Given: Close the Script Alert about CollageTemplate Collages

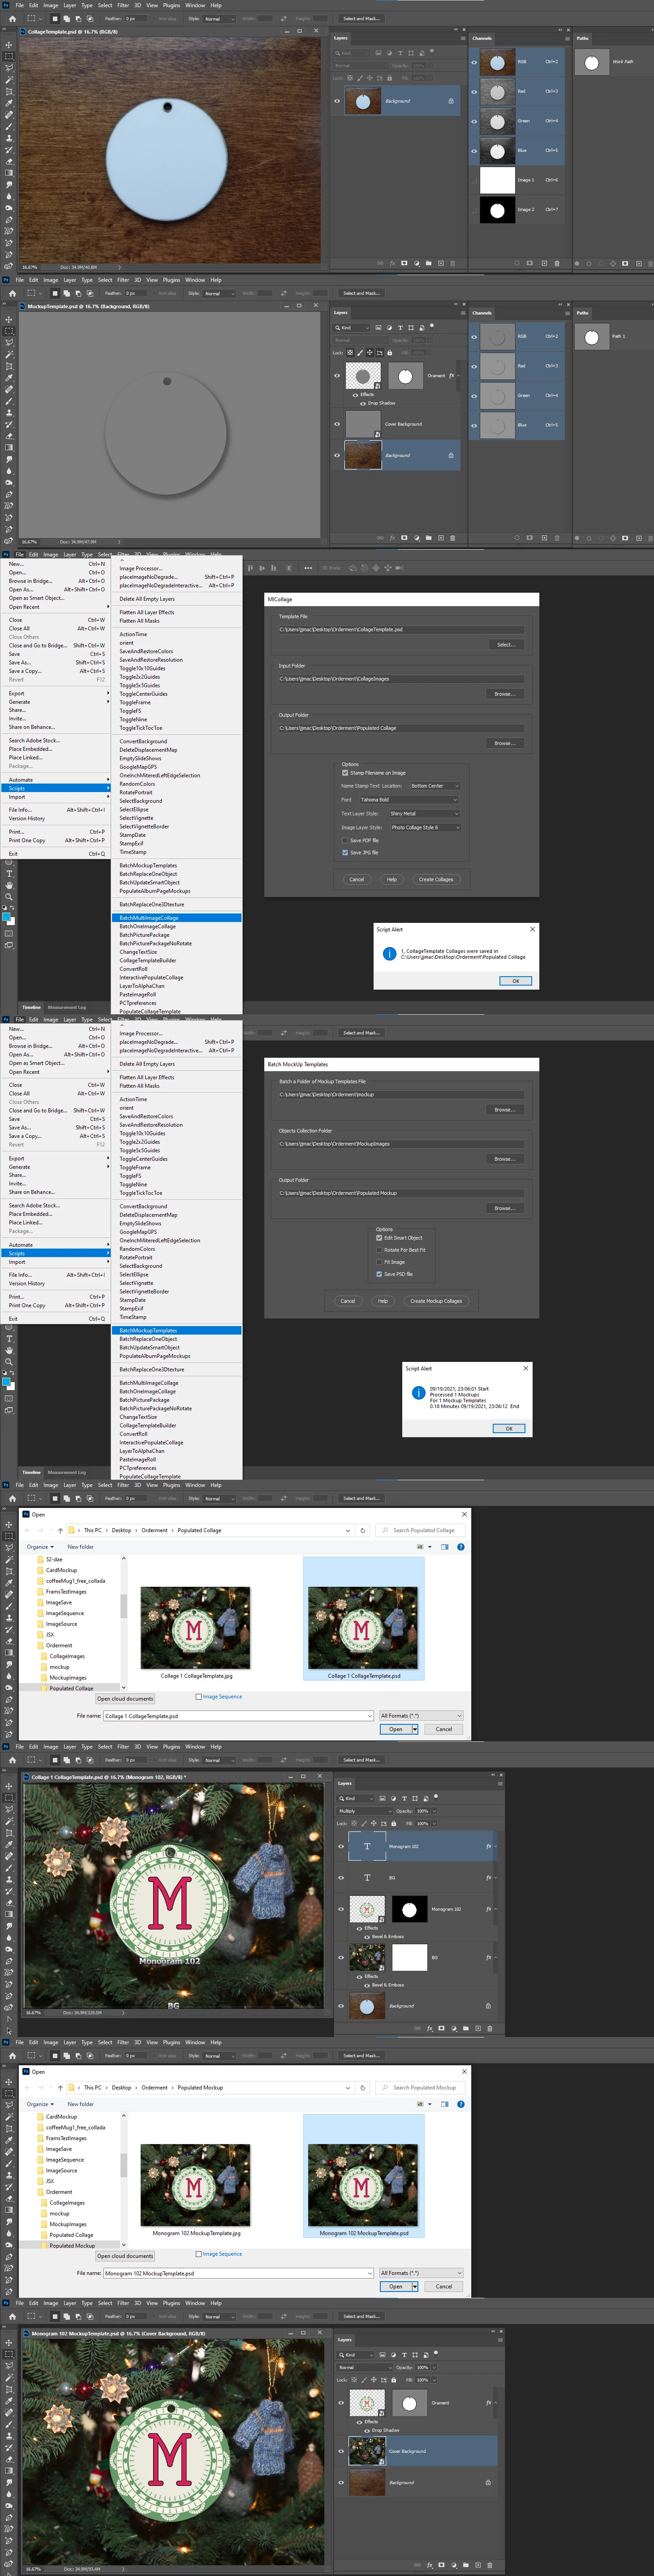Looking at the screenshot, I should 532,929.
